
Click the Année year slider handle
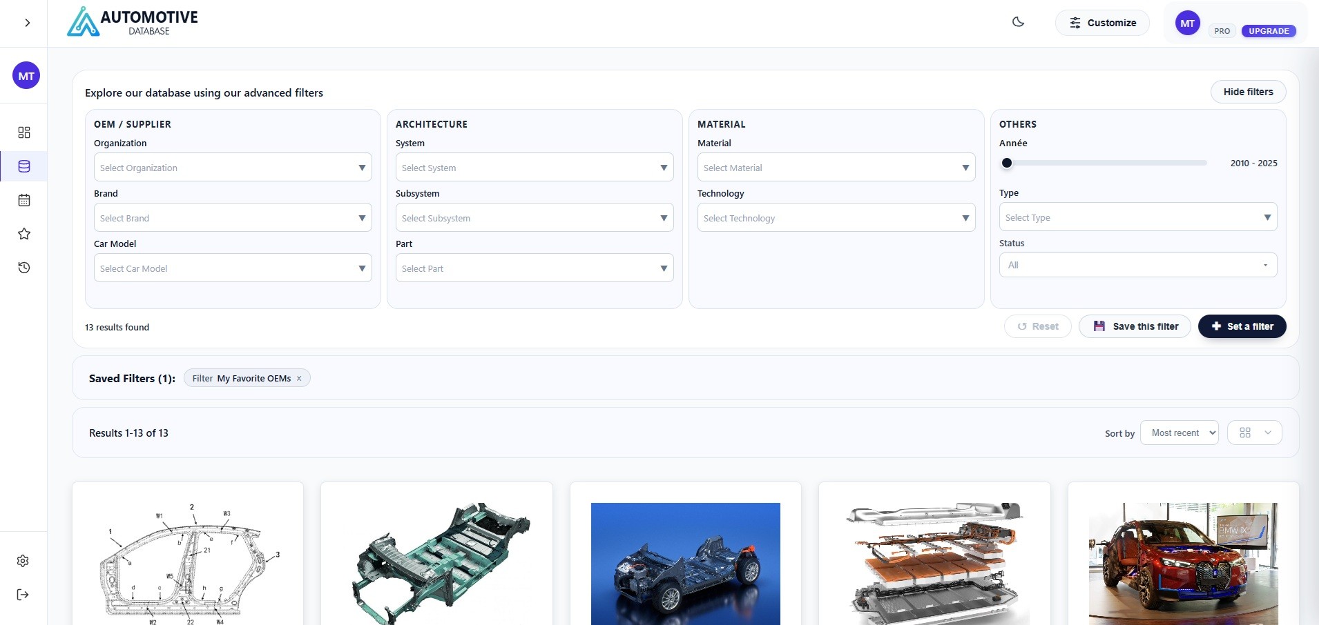(1007, 163)
